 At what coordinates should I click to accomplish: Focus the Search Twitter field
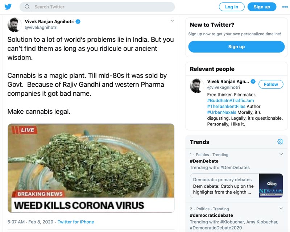pos(101,7)
